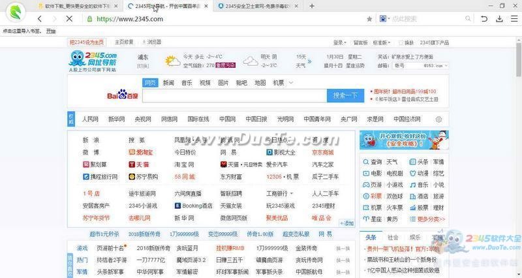Switch to the 2345安全卫士官网 browser tab
Image resolution: width=522 pixels, height=278 pixels.
pyautogui.click(x=257, y=6)
